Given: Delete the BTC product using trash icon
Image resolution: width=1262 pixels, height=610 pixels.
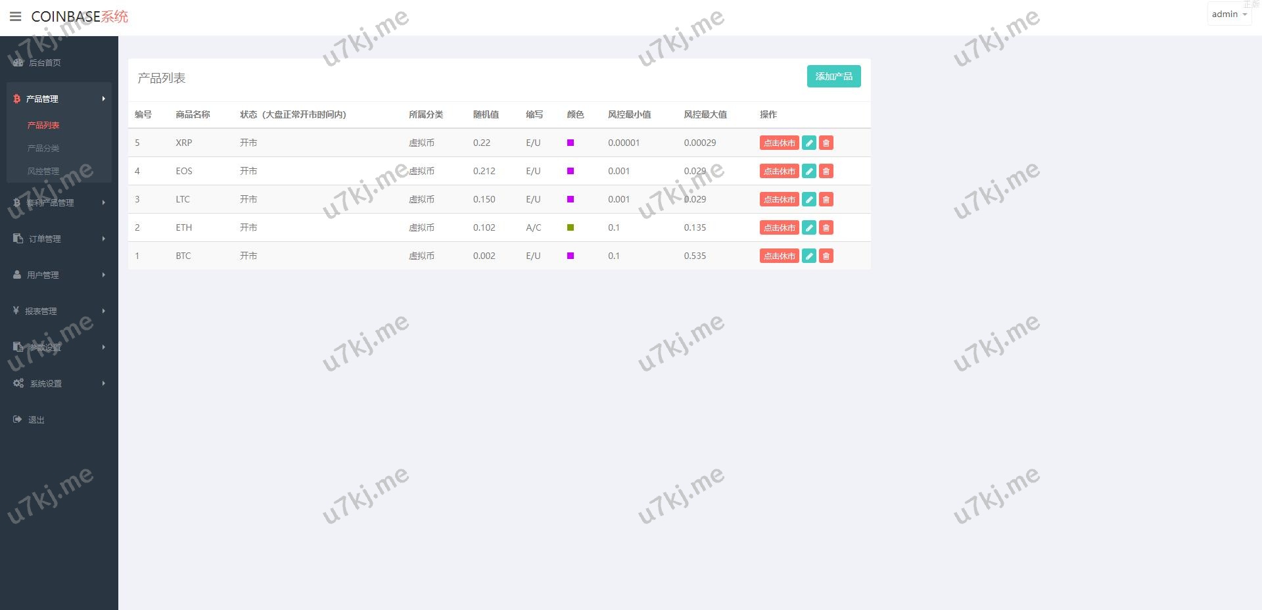Looking at the screenshot, I should pos(826,256).
